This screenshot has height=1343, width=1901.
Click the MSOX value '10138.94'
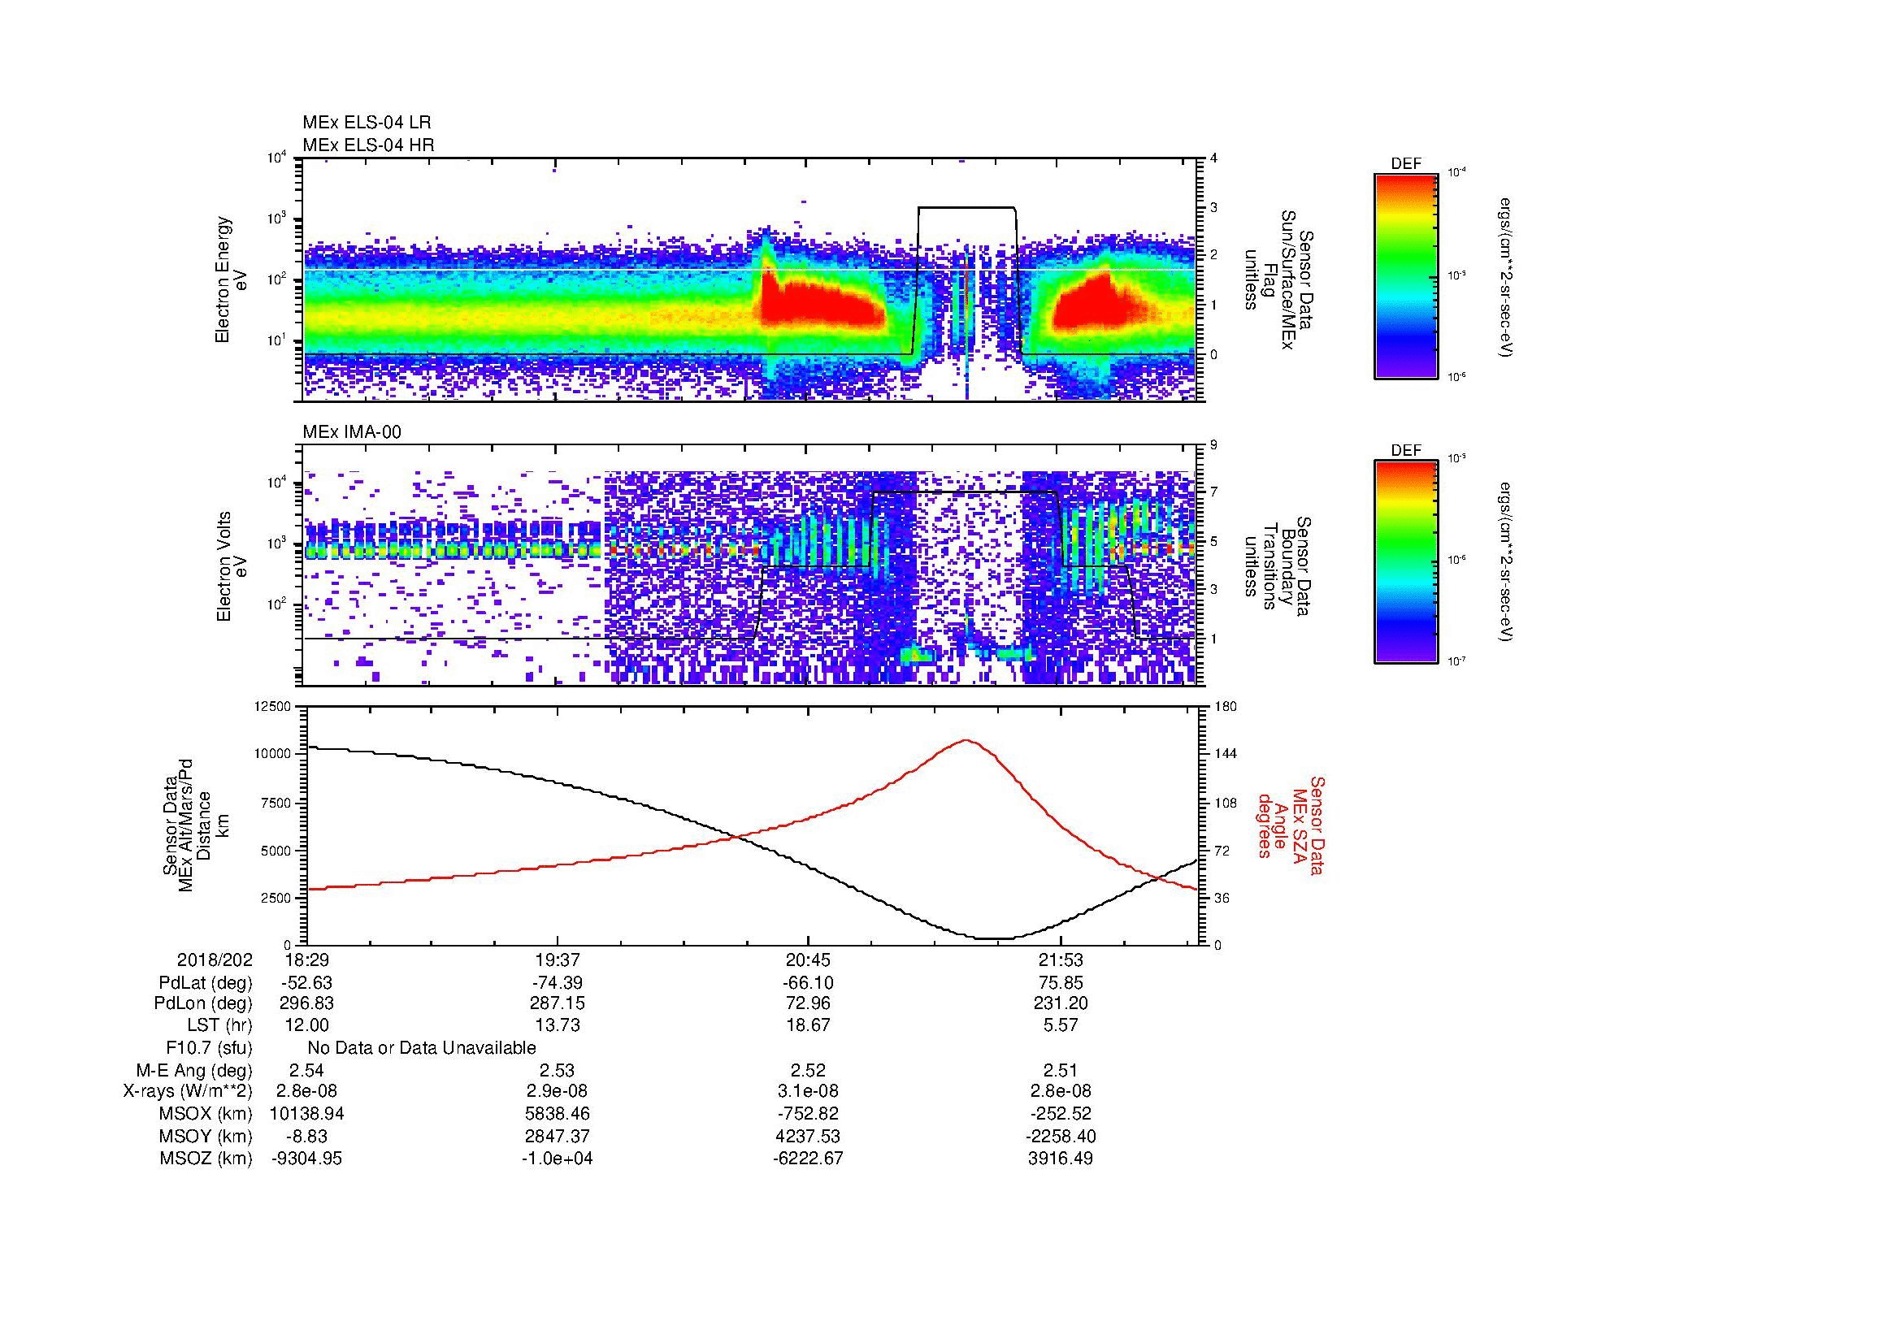(306, 1114)
